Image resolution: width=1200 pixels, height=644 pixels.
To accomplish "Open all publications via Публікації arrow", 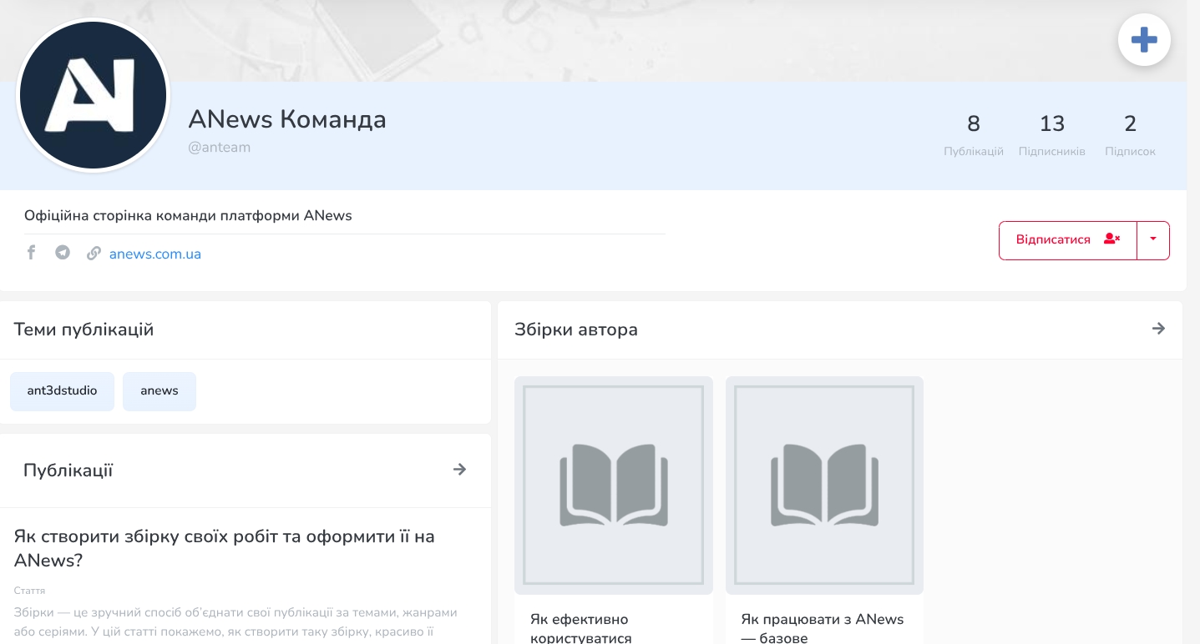I will (x=459, y=470).
